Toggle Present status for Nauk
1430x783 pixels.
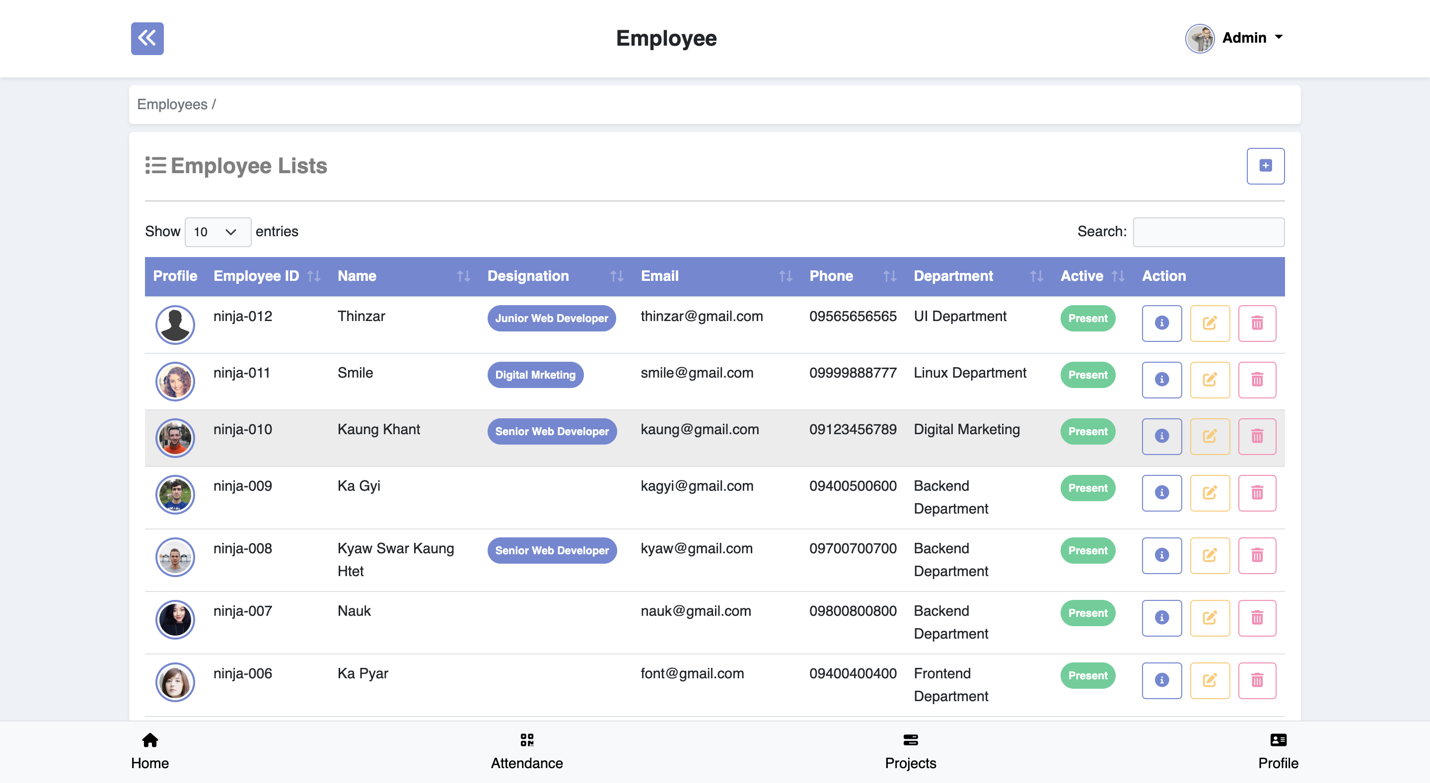tap(1087, 613)
